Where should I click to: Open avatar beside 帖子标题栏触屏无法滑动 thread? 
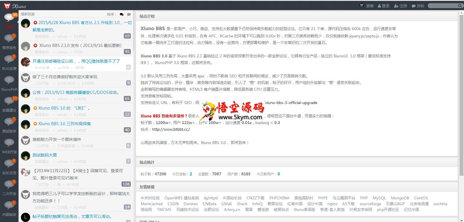click(x=26, y=217)
